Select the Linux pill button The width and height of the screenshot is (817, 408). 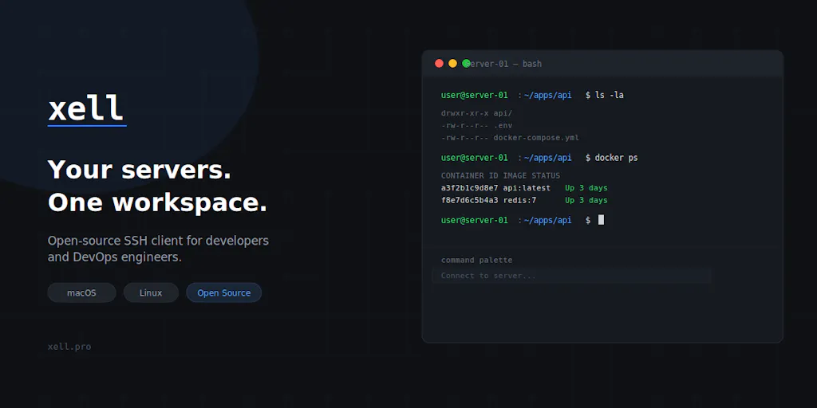click(x=151, y=292)
